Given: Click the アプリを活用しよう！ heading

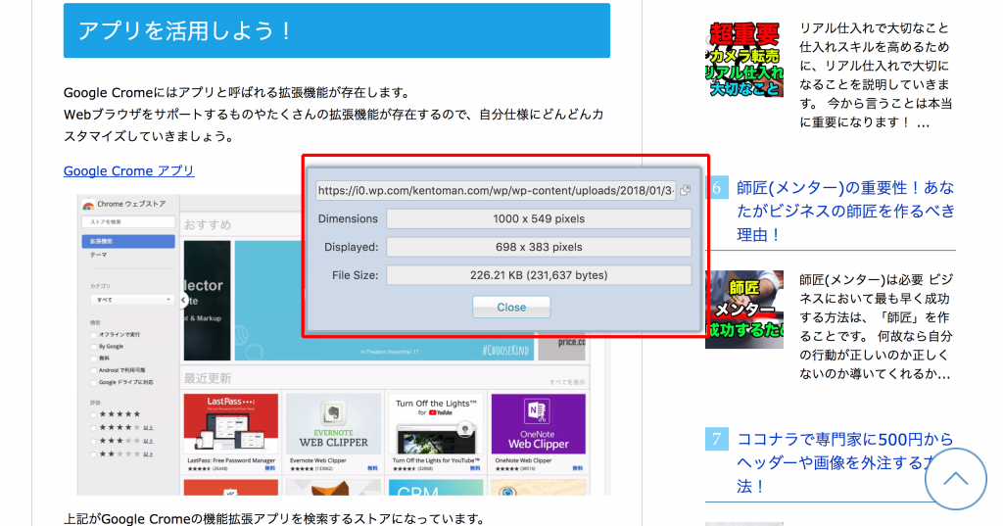Looking at the screenshot, I should pyautogui.click(x=184, y=30).
